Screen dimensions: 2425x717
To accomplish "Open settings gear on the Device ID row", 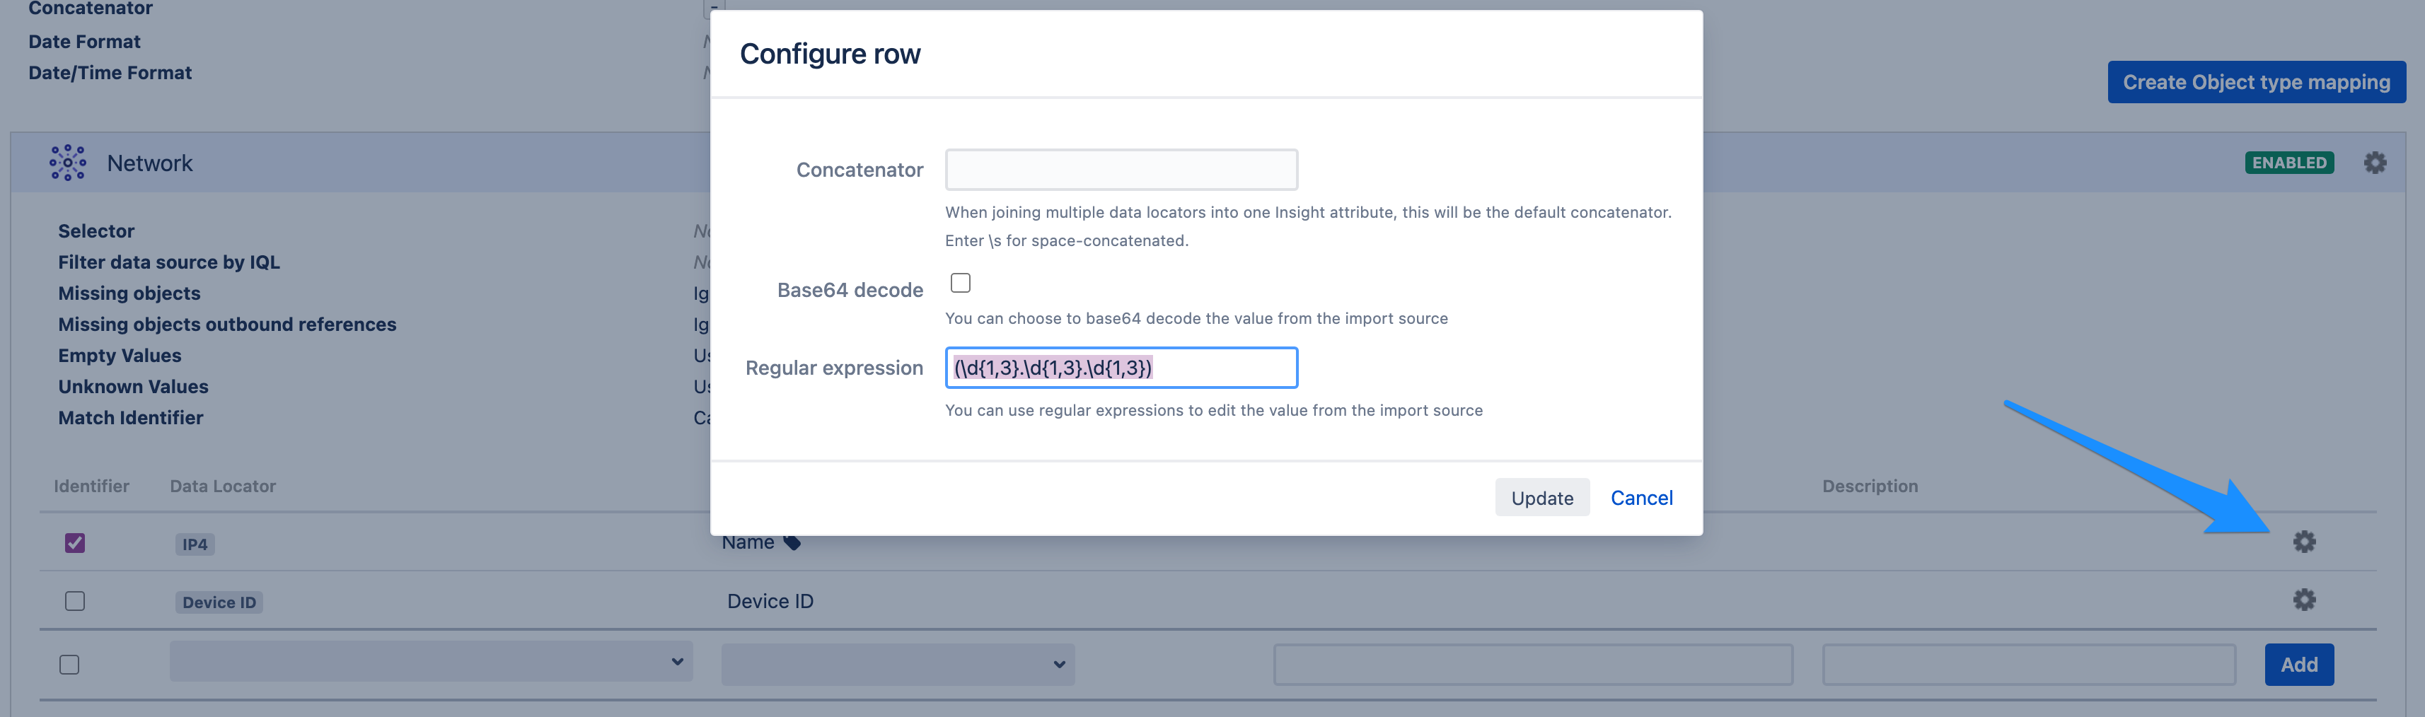I will (x=2303, y=600).
